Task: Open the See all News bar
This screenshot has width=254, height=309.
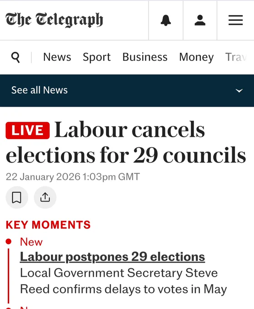Action: click(x=127, y=90)
